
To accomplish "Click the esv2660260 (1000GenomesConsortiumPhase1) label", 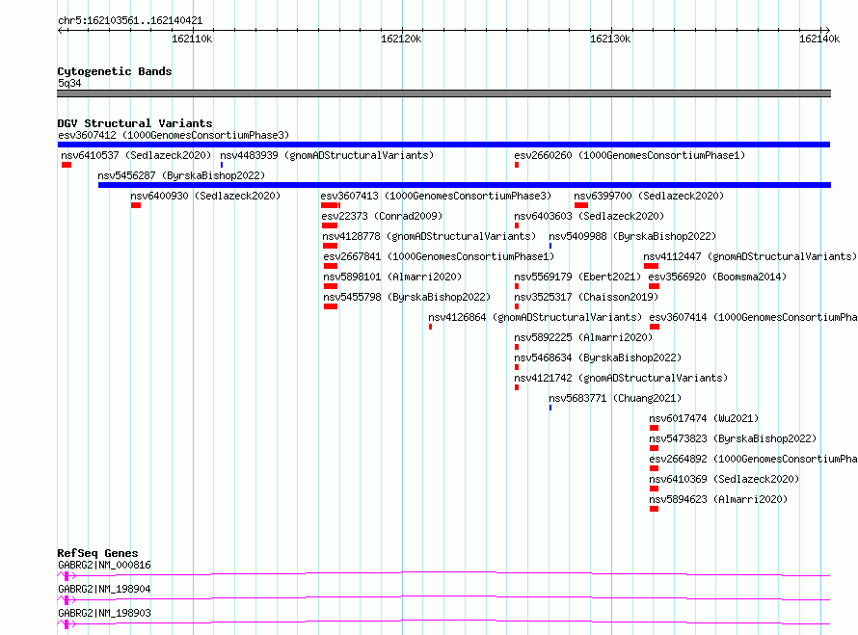I will point(630,155).
